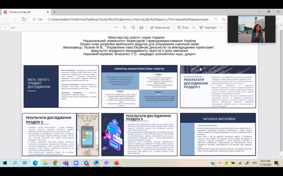283x176 pixels.
Task: Click the file path in the address bar
Action: [x=129, y=19]
